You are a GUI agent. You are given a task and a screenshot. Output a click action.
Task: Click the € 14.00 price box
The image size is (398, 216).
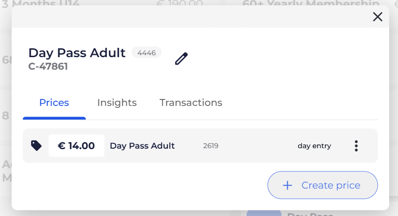76,146
